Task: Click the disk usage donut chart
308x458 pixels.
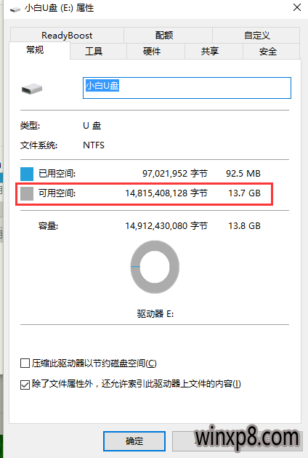Action: tap(155, 267)
